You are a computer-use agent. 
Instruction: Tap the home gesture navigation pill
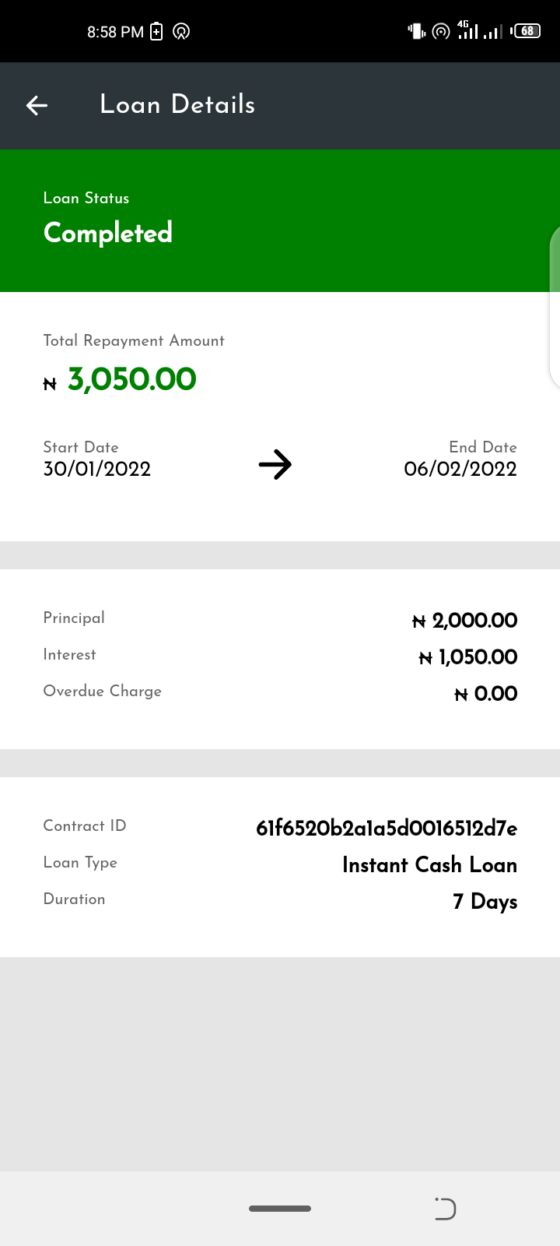[280, 1209]
